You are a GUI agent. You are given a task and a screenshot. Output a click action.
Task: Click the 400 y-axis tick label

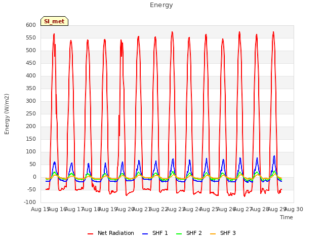click(x=31, y=75)
